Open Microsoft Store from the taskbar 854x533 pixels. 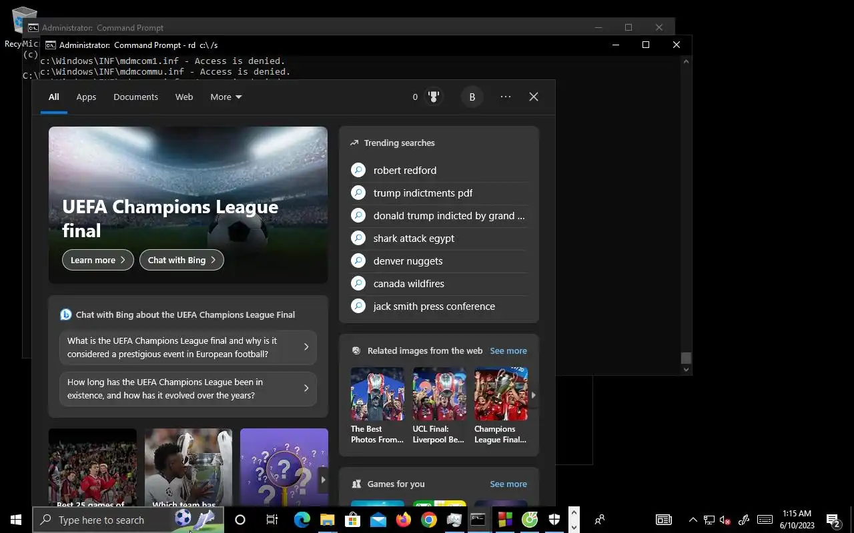tap(352, 520)
